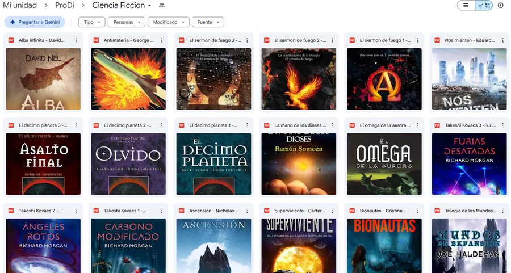This screenshot has height=273, width=511.
Task: Open more actions for Bionautas file
Action: coord(417,211)
